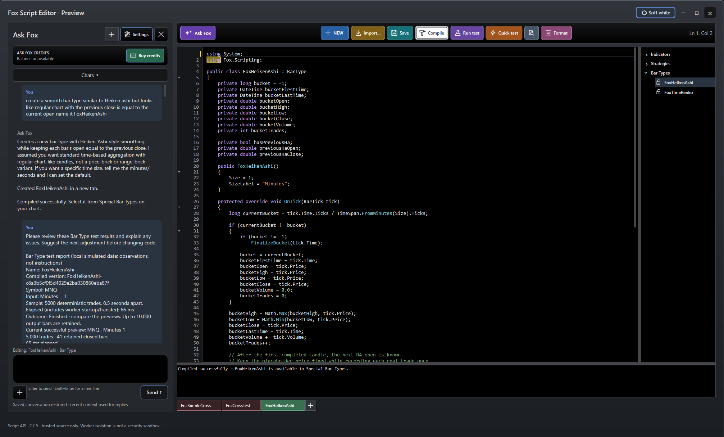Expand the Strategies tree node

click(647, 64)
